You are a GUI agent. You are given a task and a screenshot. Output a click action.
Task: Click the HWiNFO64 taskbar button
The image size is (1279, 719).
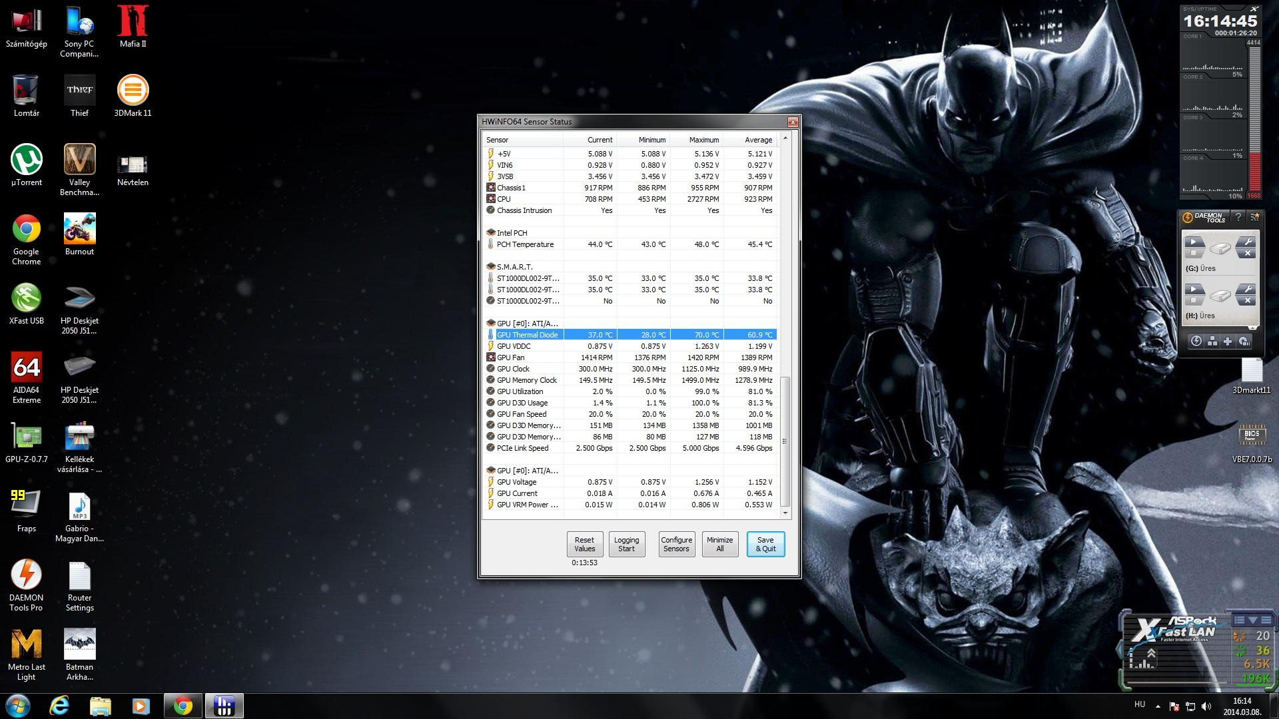tap(224, 706)
